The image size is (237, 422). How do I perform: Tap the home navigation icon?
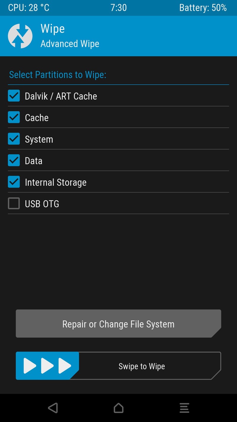(118, 408)
